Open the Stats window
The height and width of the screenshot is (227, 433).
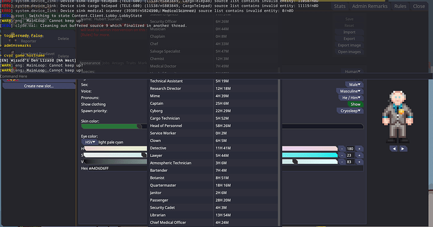pyautogui.click(x=339, y=6)
